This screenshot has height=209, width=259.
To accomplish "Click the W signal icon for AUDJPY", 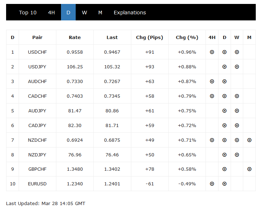I will pyautogui.click(x=237, y=111).
